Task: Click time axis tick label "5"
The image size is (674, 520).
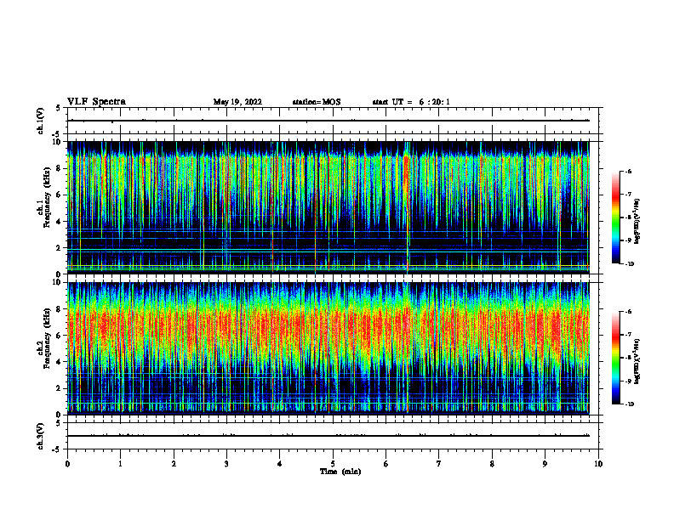Action: (x=333, y=464)
